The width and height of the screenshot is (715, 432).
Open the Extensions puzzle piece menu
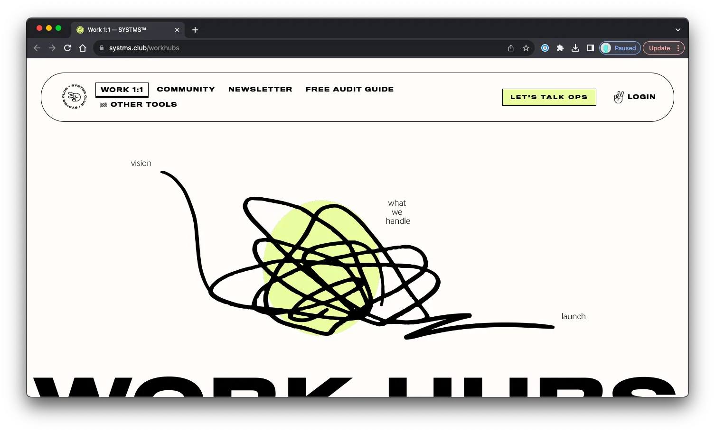[x=560, y=48]
